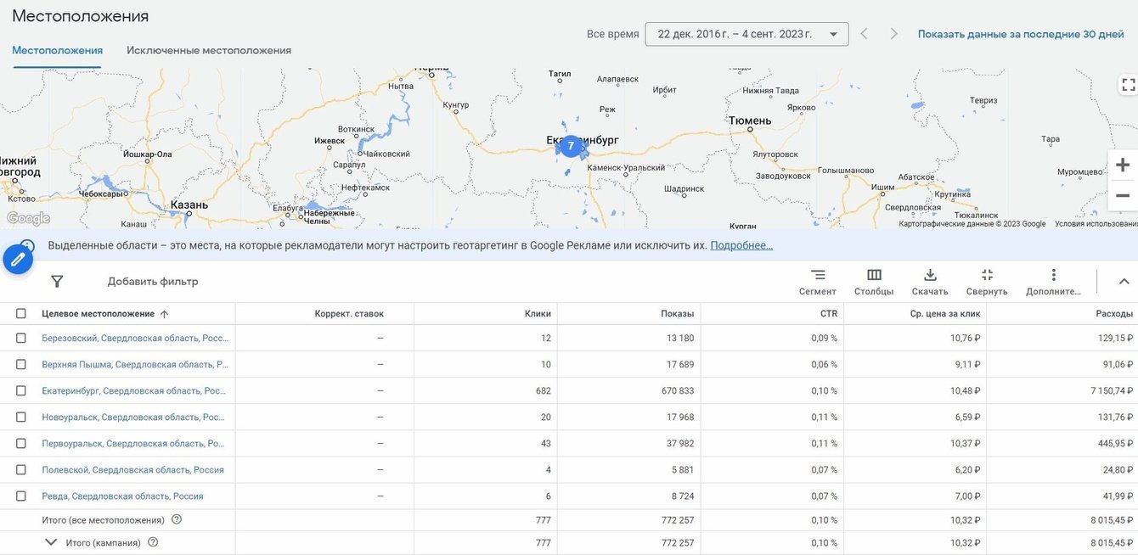Zoom in on the map with plus
Viewport: 1138px width, 555px height.
1122,165
